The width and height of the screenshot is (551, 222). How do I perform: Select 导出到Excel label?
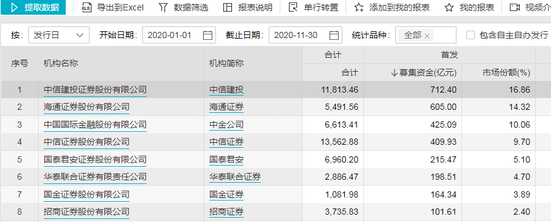[x=120, y=7]
